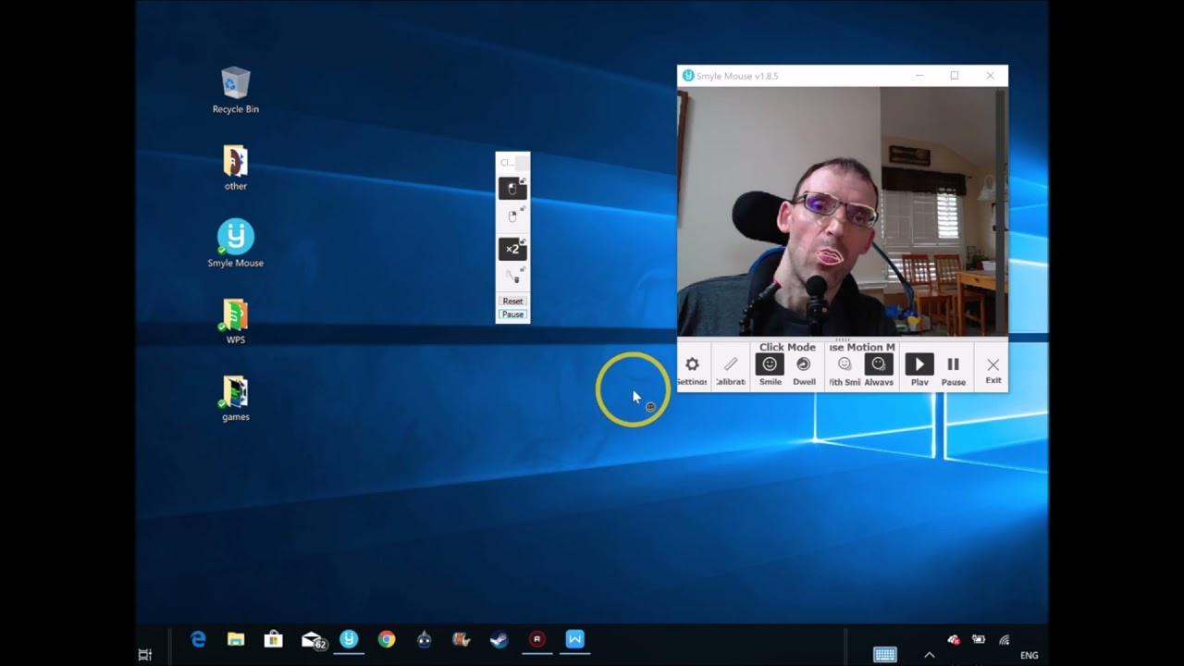
Task: Switch click mode to Dwell
Action: pos(804,367)
